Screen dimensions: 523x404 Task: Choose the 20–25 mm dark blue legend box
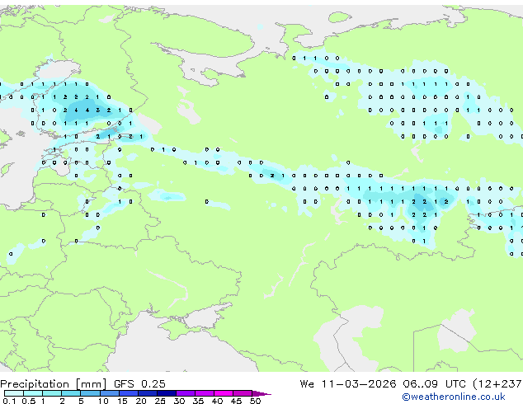coord(147,393)
